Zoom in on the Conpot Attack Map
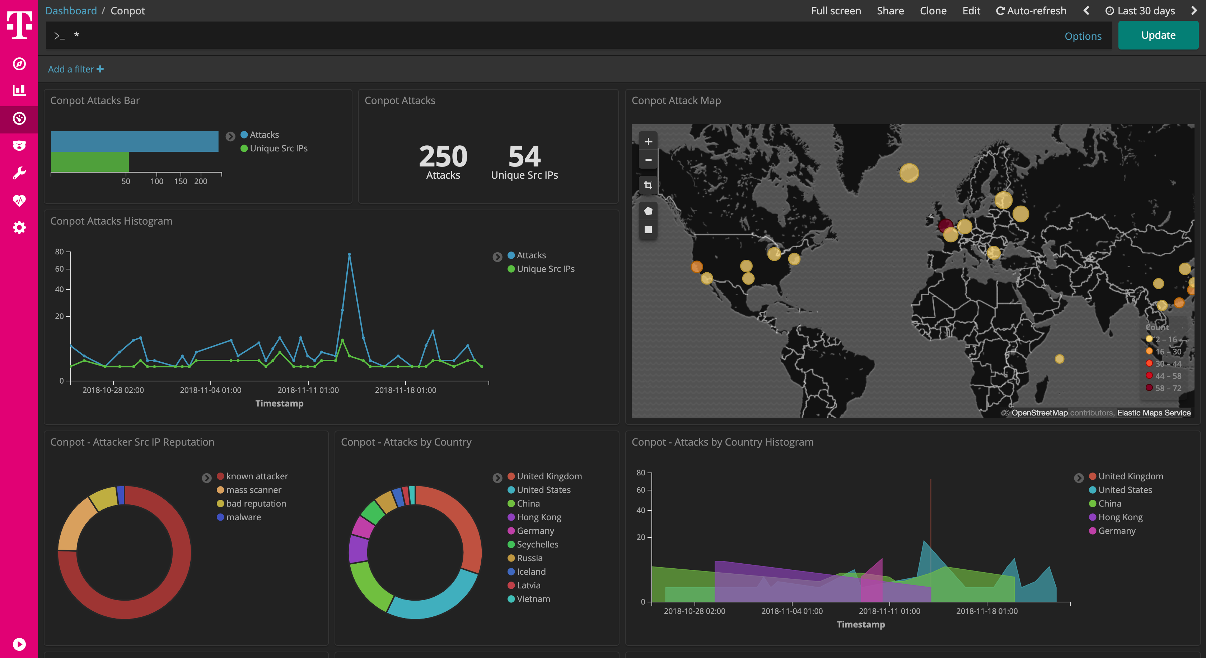Screen dimensions: 1206x658 648,141
